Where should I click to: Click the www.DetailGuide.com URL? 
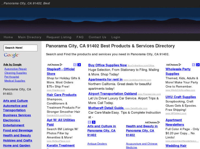136,109
